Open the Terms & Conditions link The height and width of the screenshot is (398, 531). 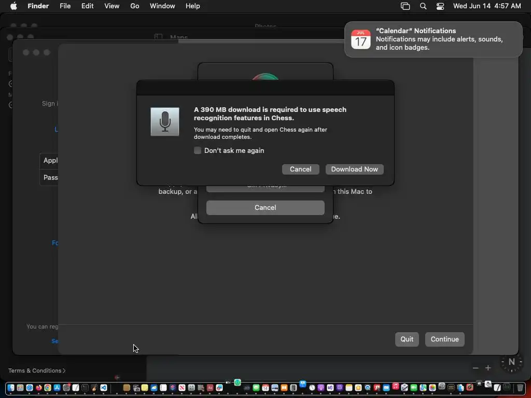pos(37,371)
